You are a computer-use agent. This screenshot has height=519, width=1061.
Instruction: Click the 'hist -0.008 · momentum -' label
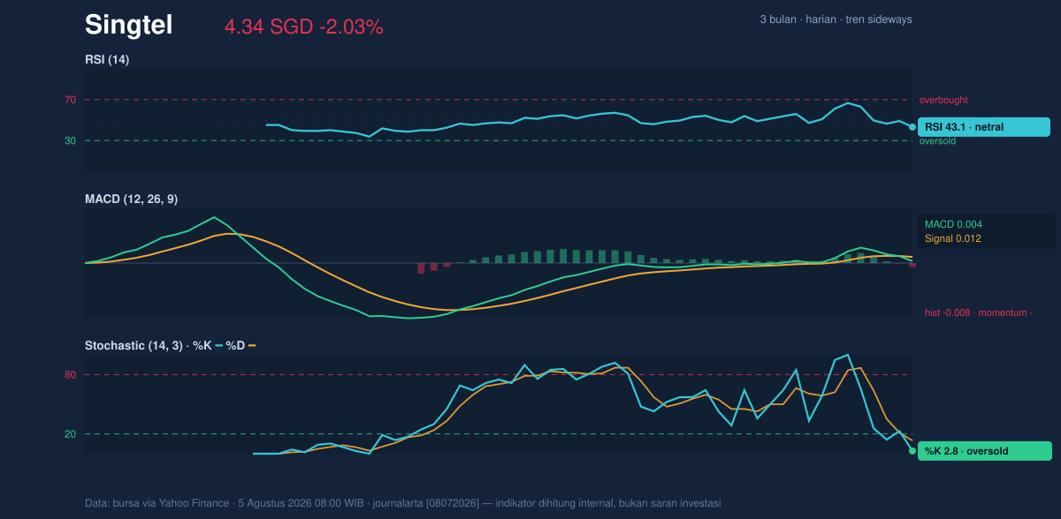pyautogui.click(x=979, y=312)
